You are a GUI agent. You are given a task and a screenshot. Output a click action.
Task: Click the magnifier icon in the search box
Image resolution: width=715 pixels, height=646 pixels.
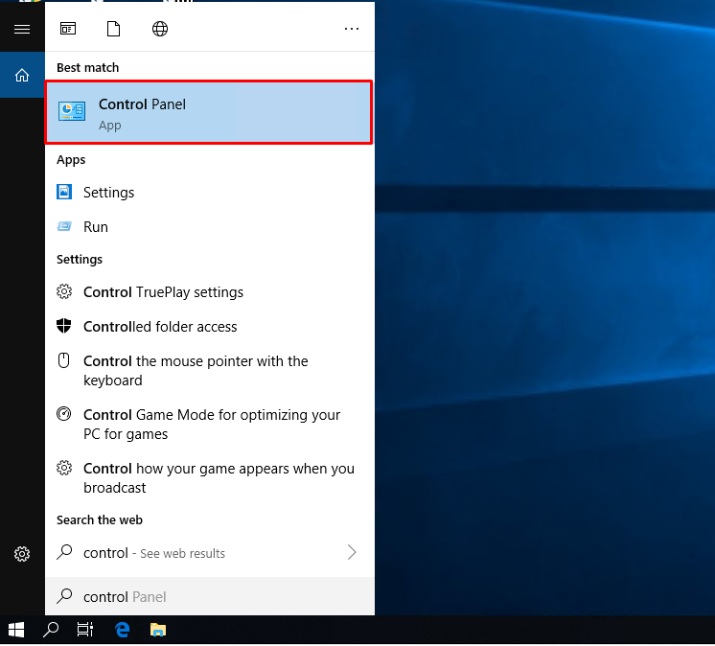pyautogui.click(x=64, y=596)
